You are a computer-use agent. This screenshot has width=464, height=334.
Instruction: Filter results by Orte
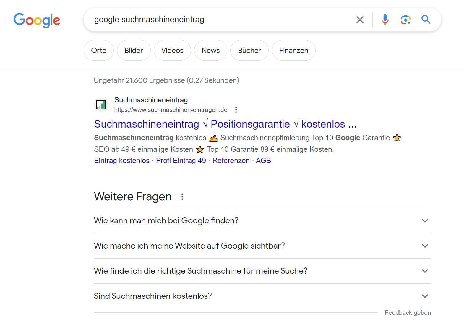[x=99, y=51]
